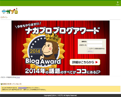The width and height of the screenshot is (121, 97).
Task: Submit with the ログイン button
Action: point(90,51)
